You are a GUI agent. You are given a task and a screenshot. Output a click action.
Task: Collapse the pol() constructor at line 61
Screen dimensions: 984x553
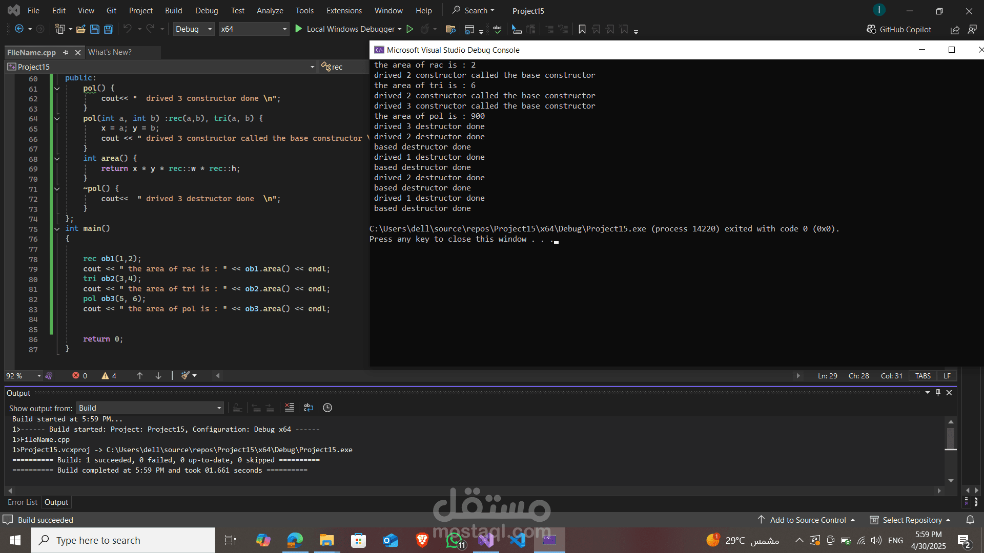[x=57, y=89]
